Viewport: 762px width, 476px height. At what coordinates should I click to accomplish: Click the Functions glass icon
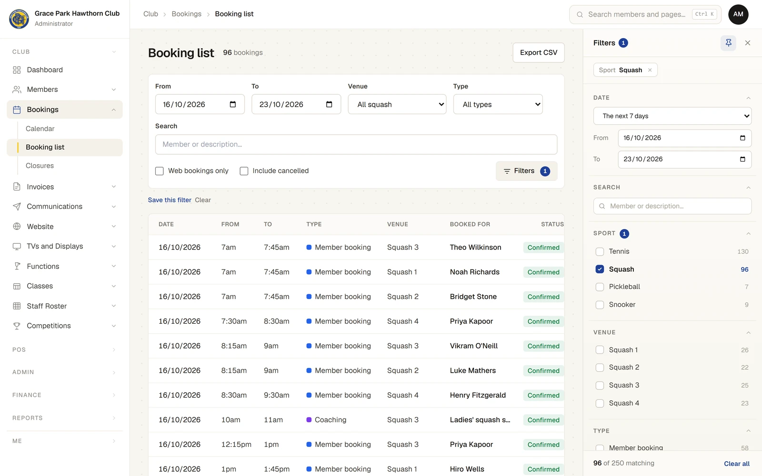pos(17,266)
